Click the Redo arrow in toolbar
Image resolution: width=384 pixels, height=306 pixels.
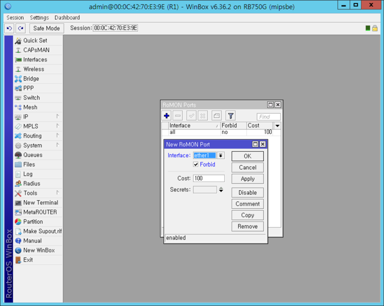pos(21,28)
